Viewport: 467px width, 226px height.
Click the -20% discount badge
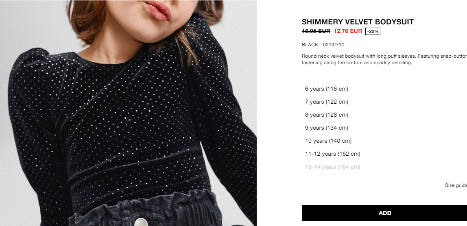tap(373, 31)
